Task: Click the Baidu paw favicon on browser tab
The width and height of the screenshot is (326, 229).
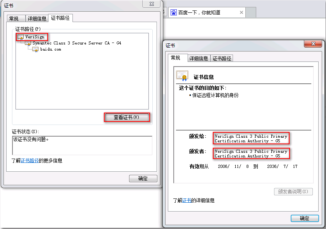Action: [x=174, y=12]
